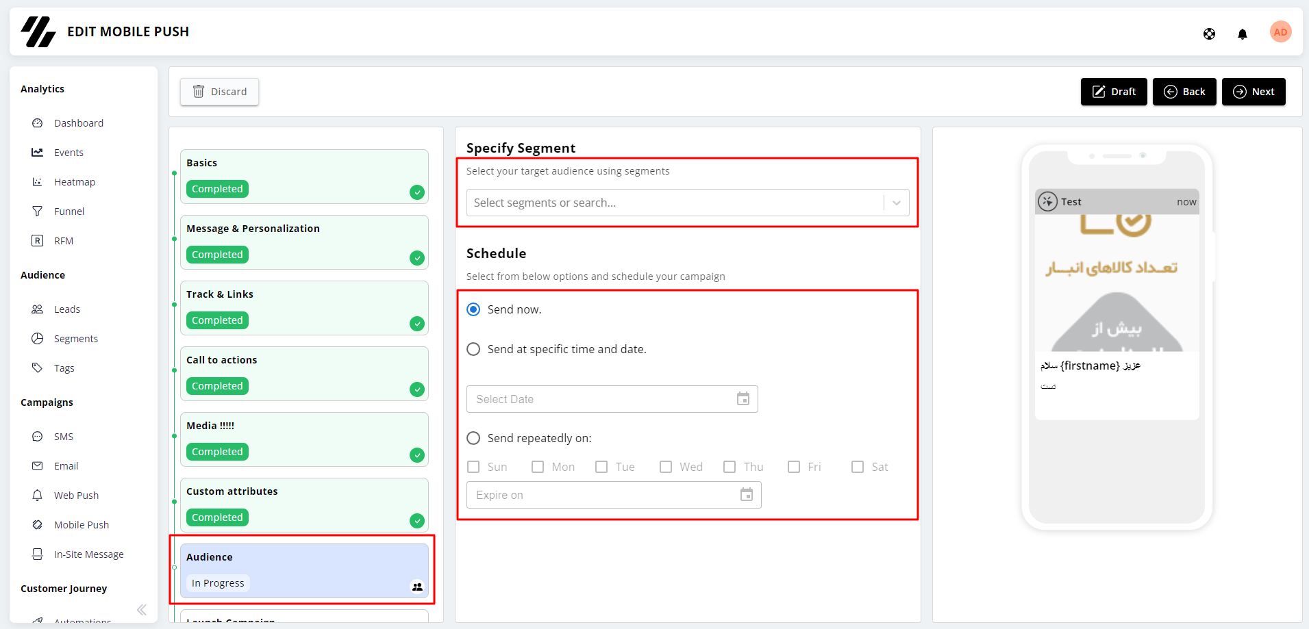Select the Send repeatedly on radio option
1309x629 pixels.
pyautogui.click(x=473, y=438)
